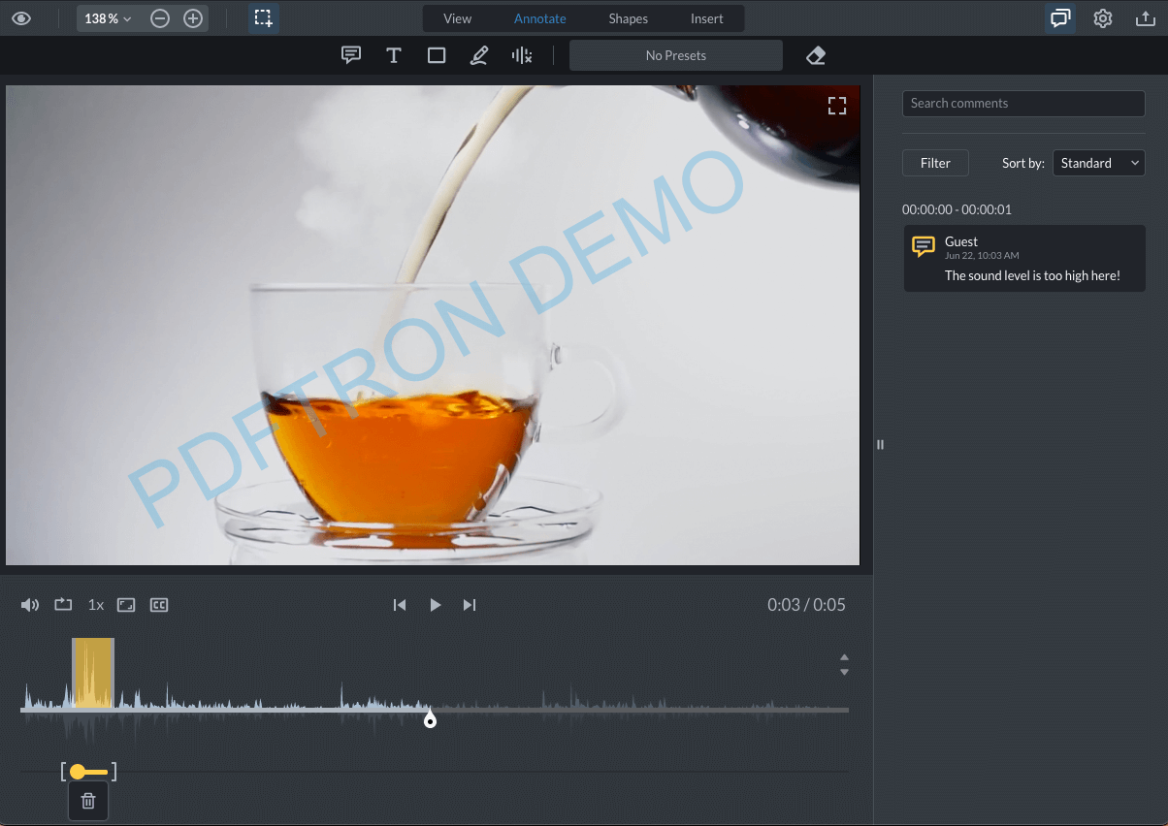Image resolution: width=1168 pixels, height=826 pixels.
Task: Click the playhead on the audio waveform
Action: click(430, 719)
